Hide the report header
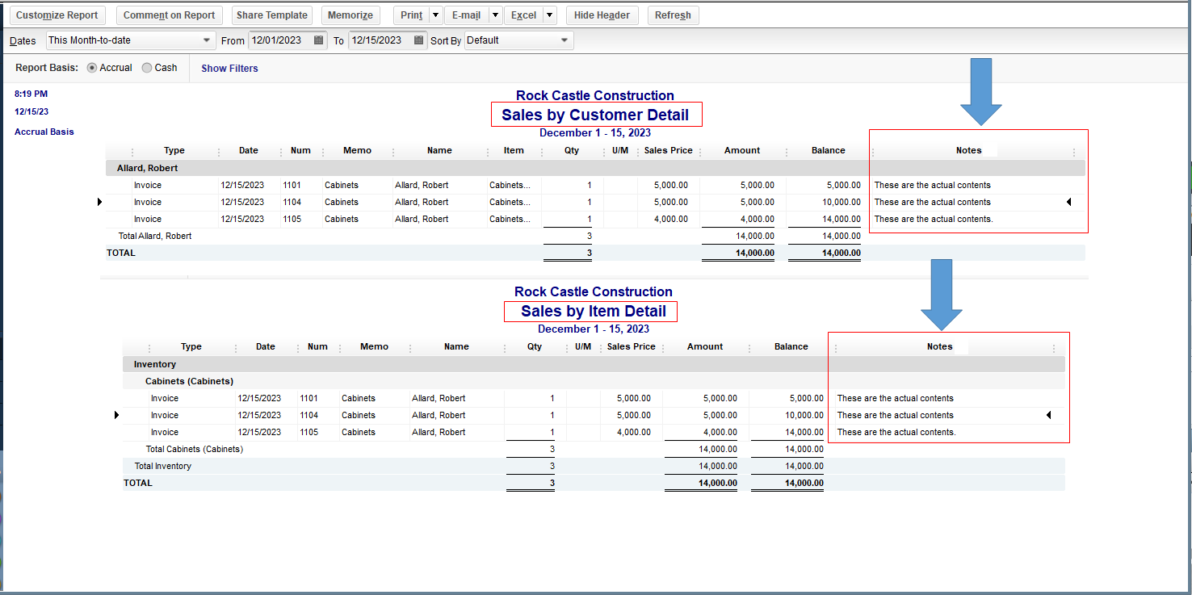 pos(602,15)
